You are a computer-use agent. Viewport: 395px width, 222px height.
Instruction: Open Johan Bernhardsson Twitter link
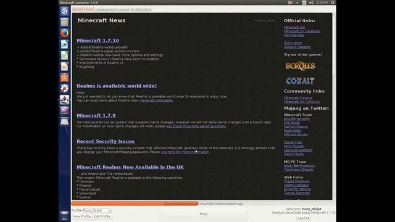click(299, 166)
